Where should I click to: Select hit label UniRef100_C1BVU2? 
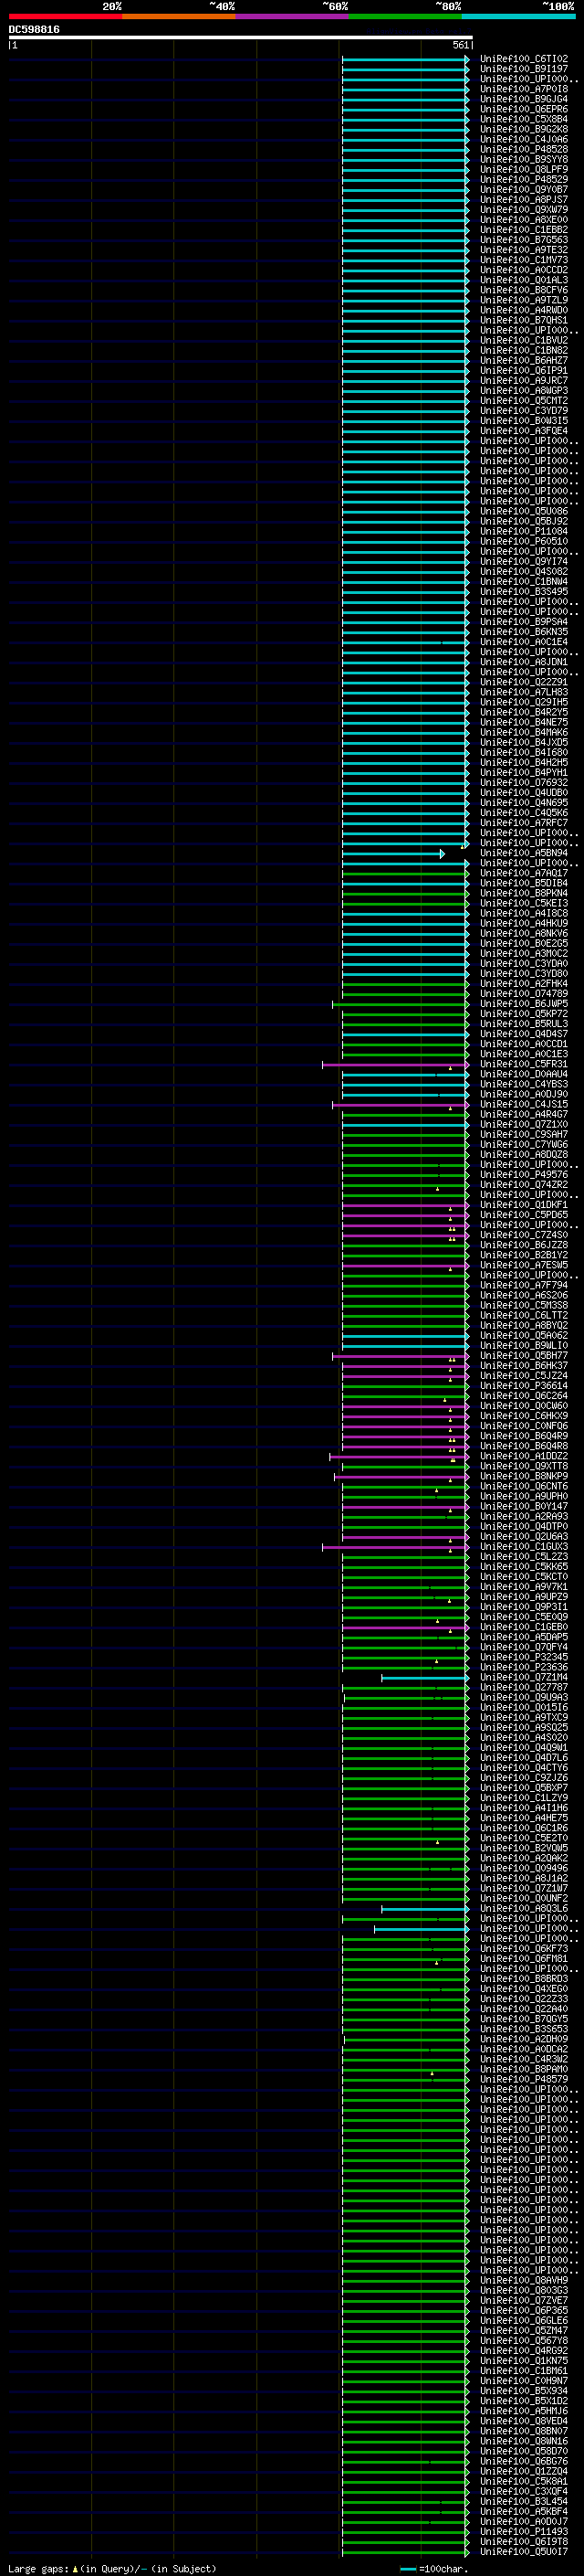click(523, 340)
